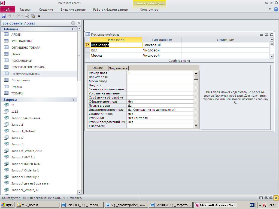This screenshot has width=279, height=209.
Task: Click the Save icon in quick access toolbar
Action: tap(4, 16)
